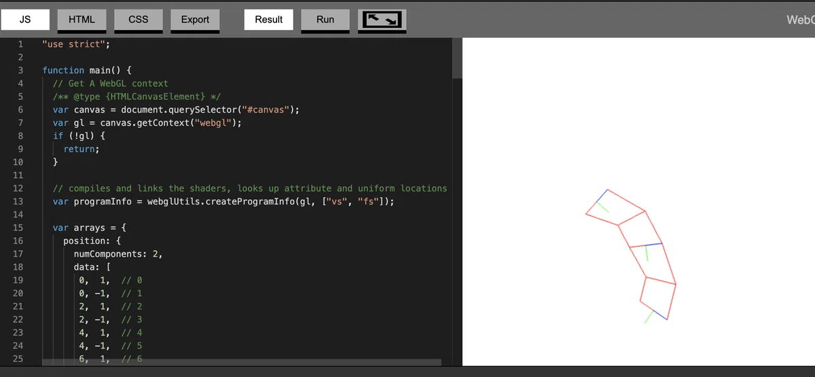This screenshot has height=377, width=815.
Task: Click the data row commented '// 0'
Action: coord(111,280)
